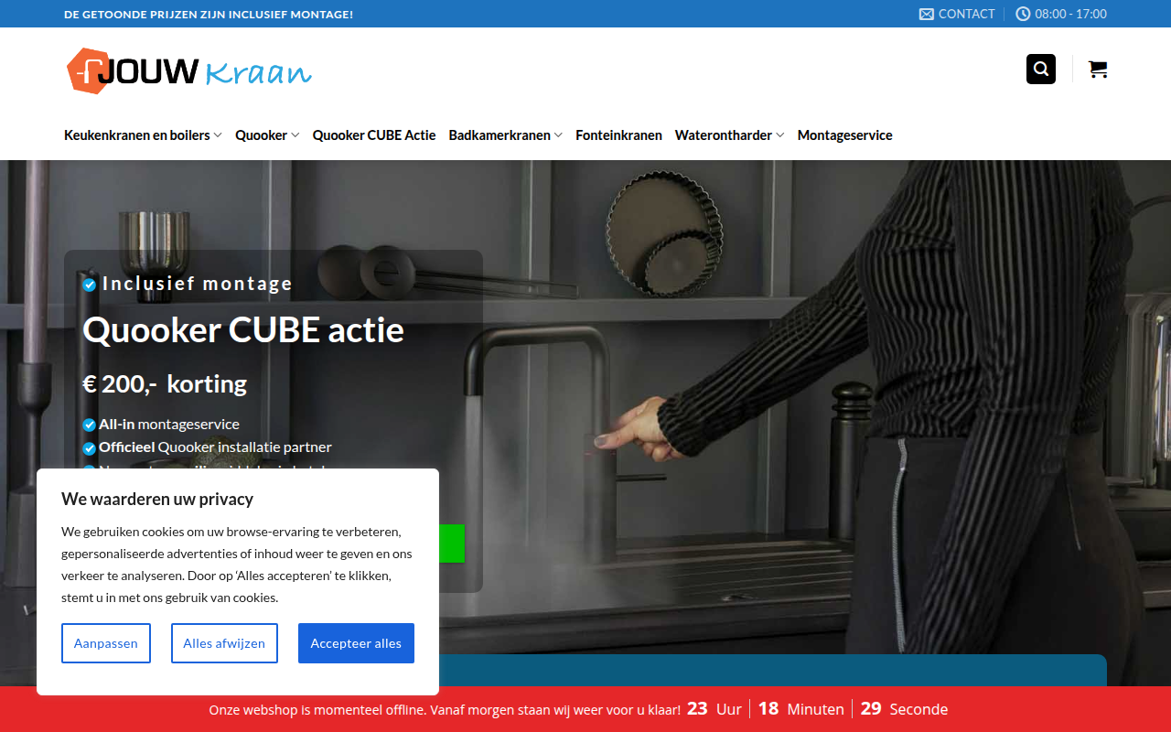Click the 'DE GETOONDE PRIJZEN ZIJN INCLUSIEF MONTAGE!' text

tap(209, 14)
